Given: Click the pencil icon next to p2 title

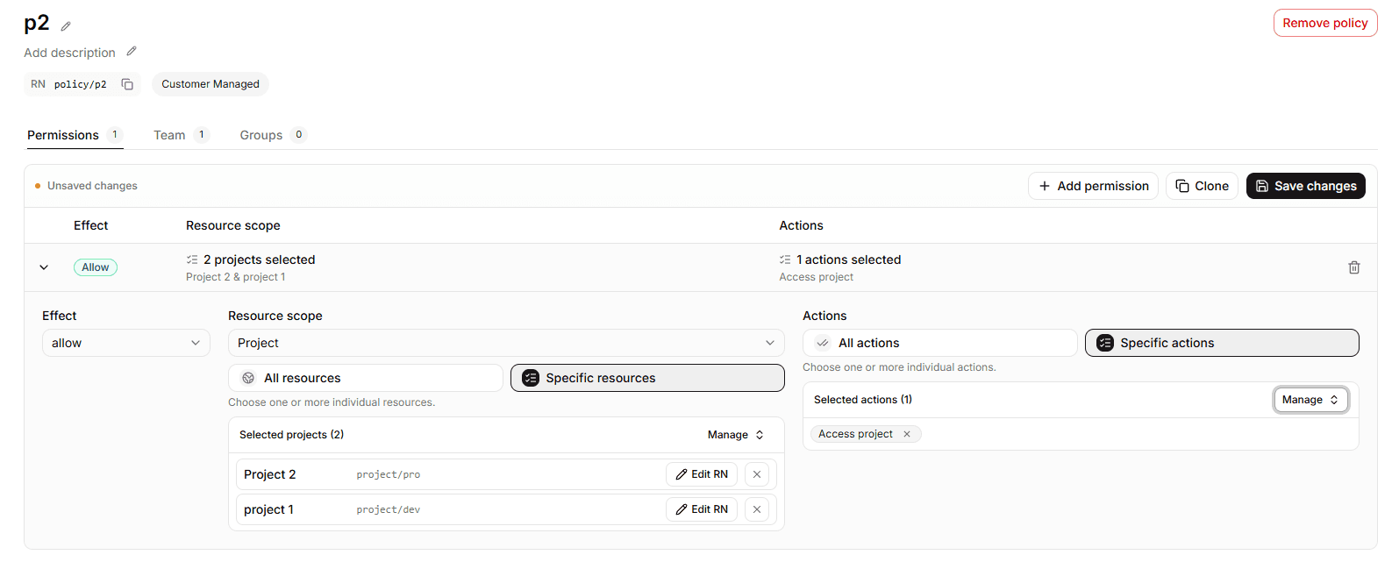Looking at the screenshot, I should [66, 26].
